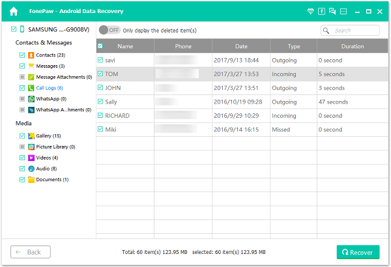Toggle the Picture Library (0) checkbox
This screenshot has width=391, height=267.
pos(22,147)
